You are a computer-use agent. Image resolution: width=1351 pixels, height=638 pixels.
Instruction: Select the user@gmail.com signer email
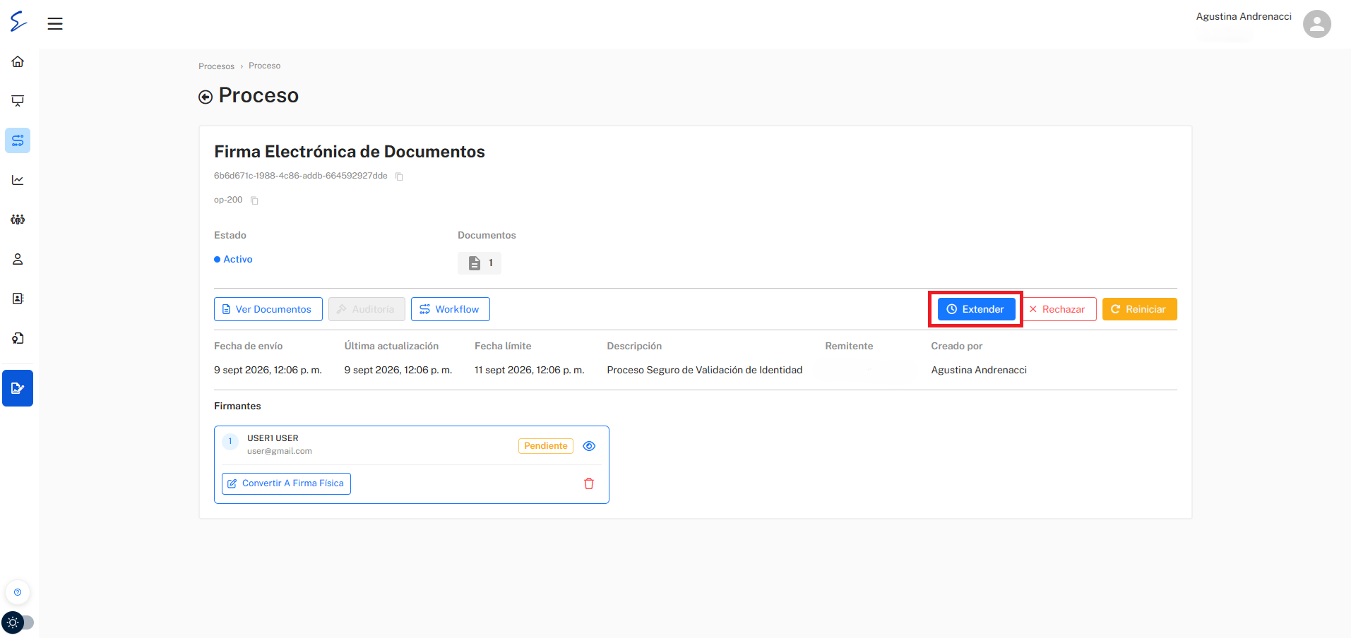tap(280, 451)
